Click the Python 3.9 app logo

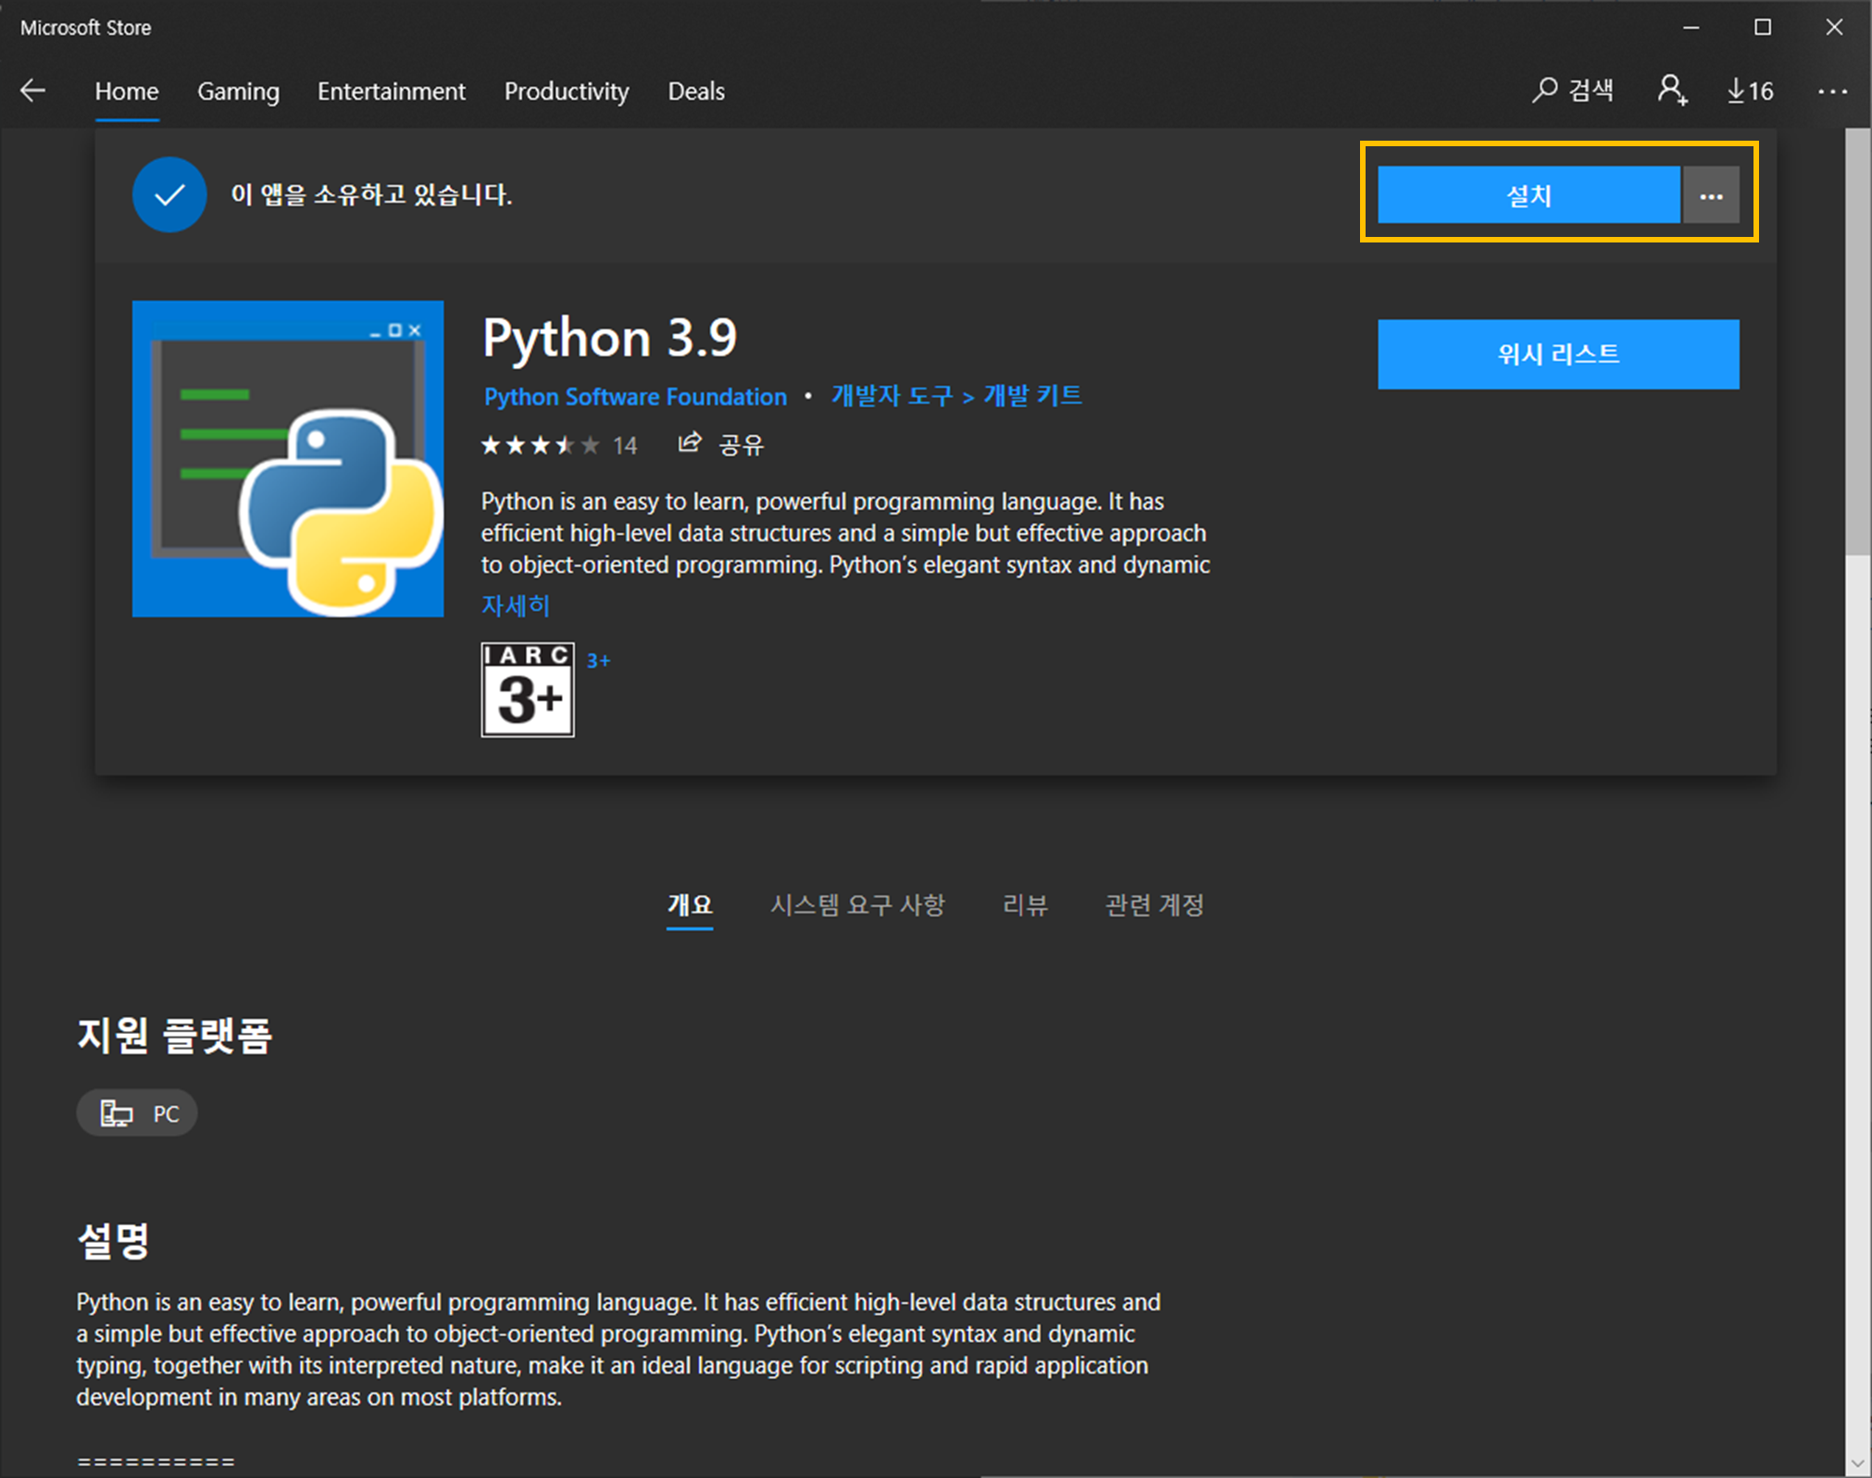click(288, 459)
